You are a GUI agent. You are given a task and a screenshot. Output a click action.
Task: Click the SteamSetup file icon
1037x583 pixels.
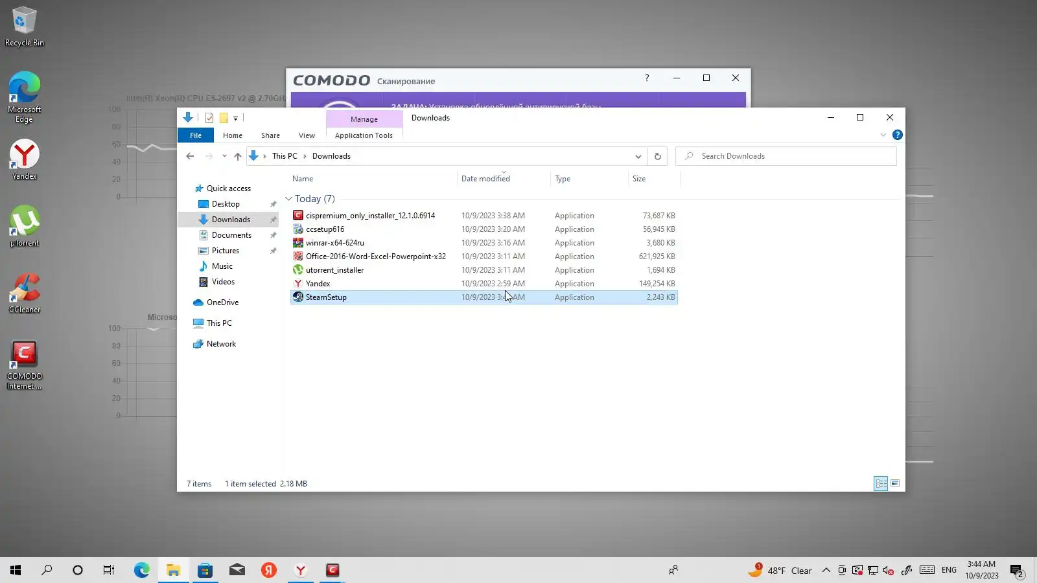298,297
